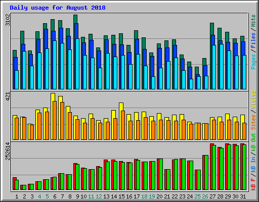The width and height of the screenshot is (259, 202).
Task: Click the green kB bar for day 25
Action: 199,180
